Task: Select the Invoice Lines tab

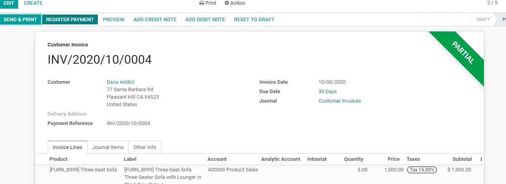Action: [x=67, y=147]
